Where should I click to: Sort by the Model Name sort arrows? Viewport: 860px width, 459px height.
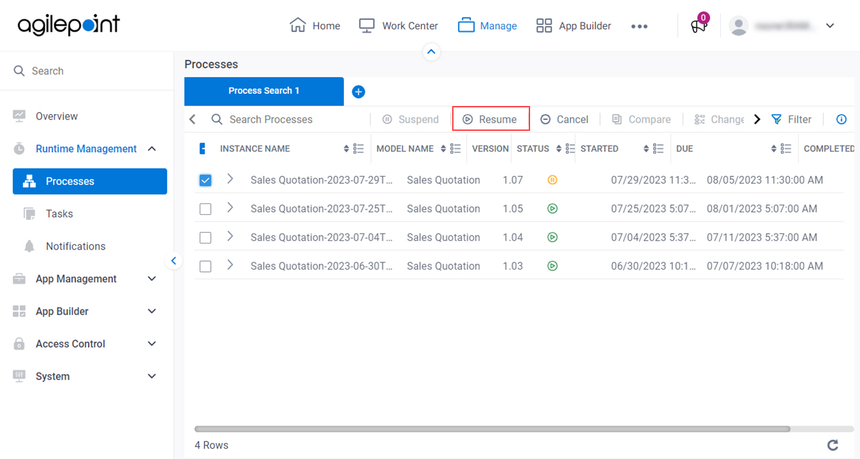443,149
